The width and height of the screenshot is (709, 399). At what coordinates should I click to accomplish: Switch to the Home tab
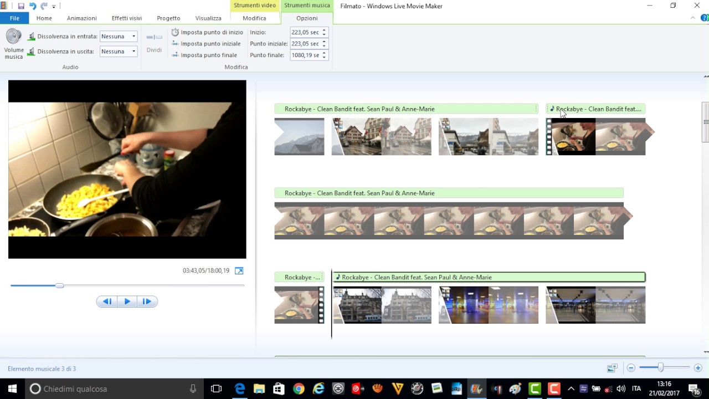(44, 18)
